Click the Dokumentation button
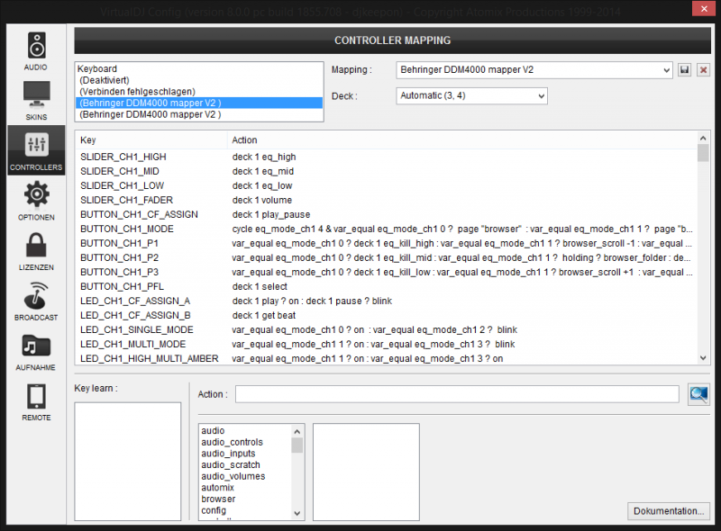 click(x=668, y=511)
